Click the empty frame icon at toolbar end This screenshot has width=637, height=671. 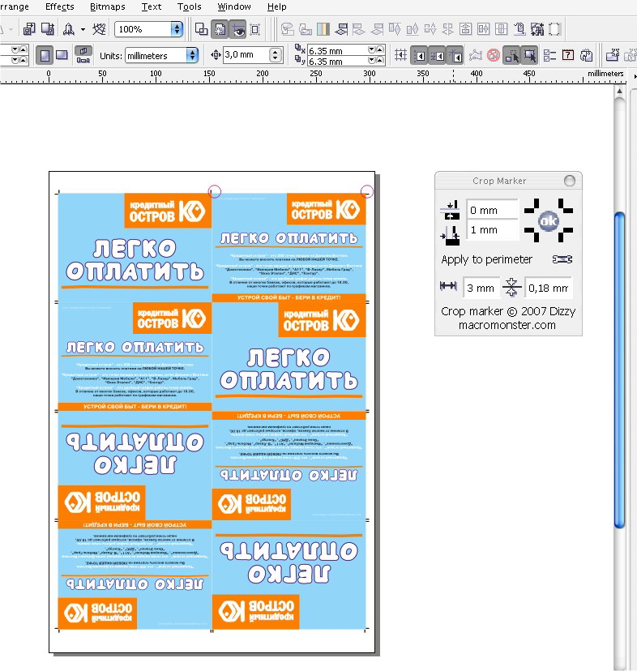[x=555, y=29]
